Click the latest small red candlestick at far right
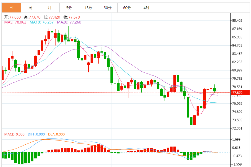The image size is (251, 167). pyautogui.click(x=218, y=93)
